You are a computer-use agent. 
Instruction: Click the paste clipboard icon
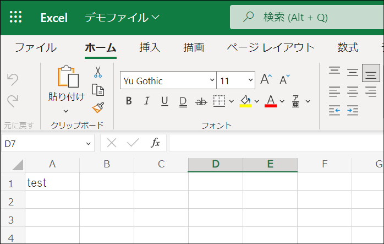tap(67, 77)
